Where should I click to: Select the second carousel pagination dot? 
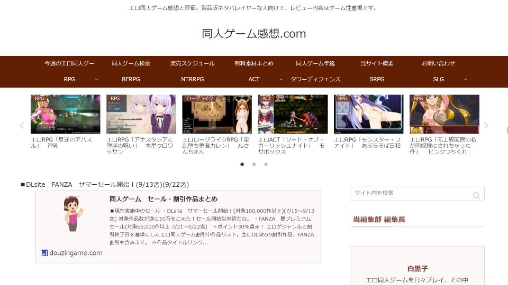pyautogui.click(x=254, y=164)
